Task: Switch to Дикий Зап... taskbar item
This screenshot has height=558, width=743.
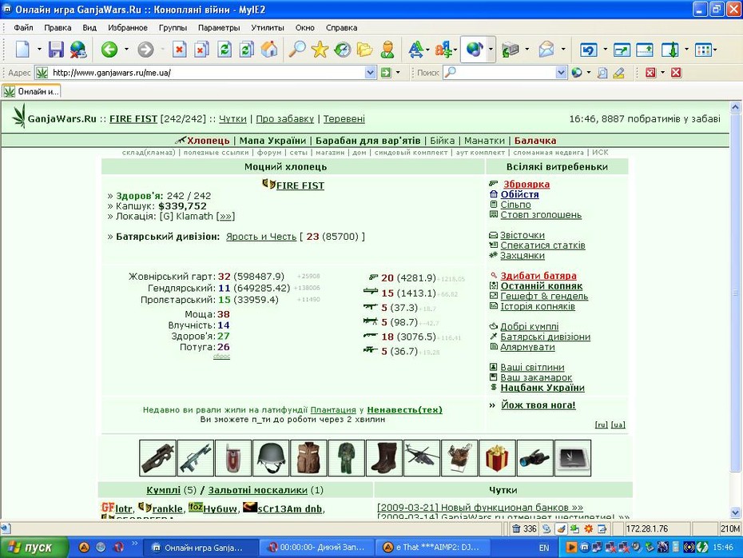Action: point(316,548)
